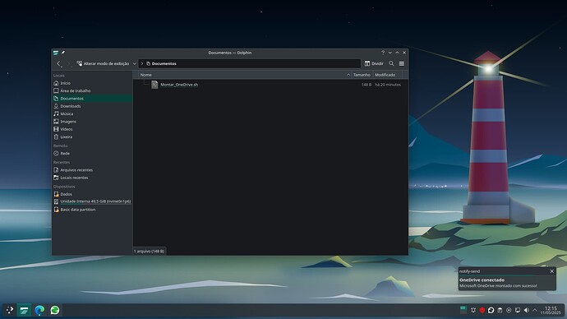Expand the breadcrumb chevron before Documentos
The image size is (567, 319).
tap(142, 63)
